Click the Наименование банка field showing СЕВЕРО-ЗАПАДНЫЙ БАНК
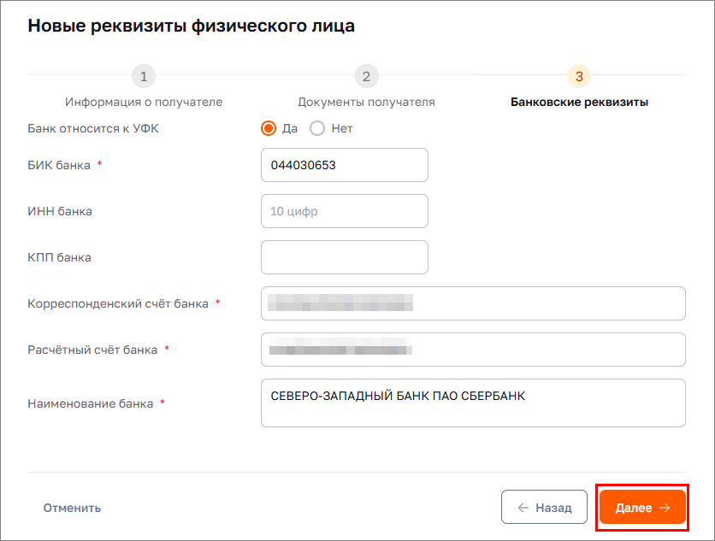Screen dimensions: 715x541 tap(473, 403)
